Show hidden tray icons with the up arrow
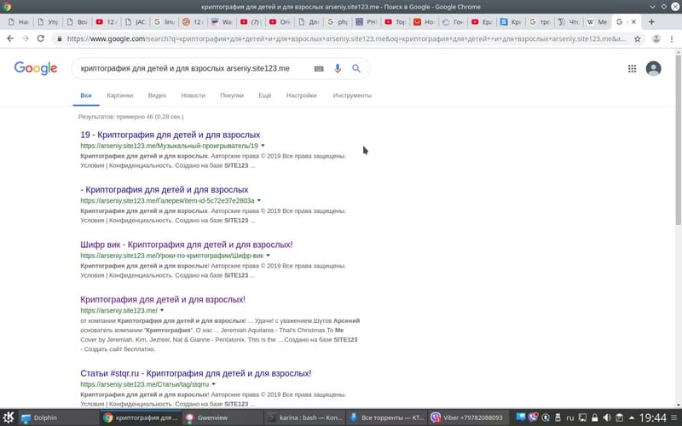682x426 pixels. [632, 417]
